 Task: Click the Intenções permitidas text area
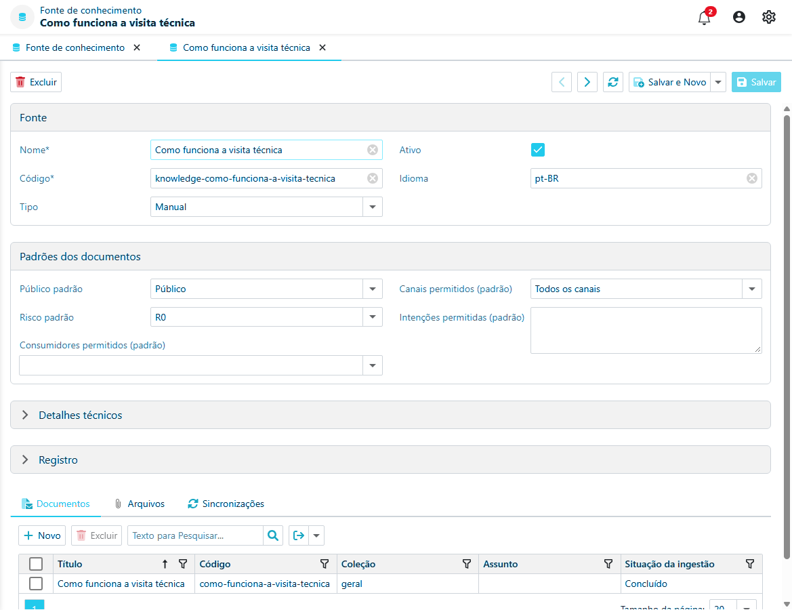pos(646,331)
